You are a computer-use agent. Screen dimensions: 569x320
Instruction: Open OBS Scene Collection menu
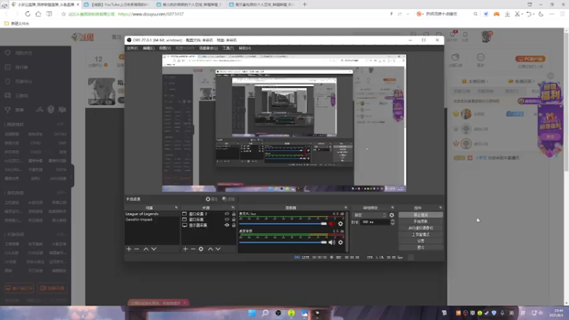(208, 48)
